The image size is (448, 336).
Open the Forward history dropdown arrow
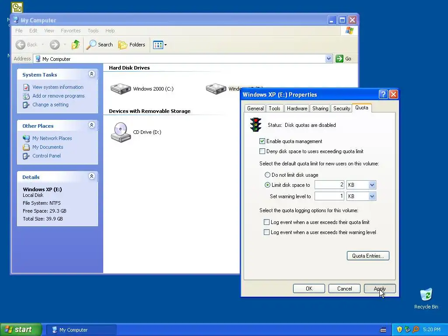point(65,45)
